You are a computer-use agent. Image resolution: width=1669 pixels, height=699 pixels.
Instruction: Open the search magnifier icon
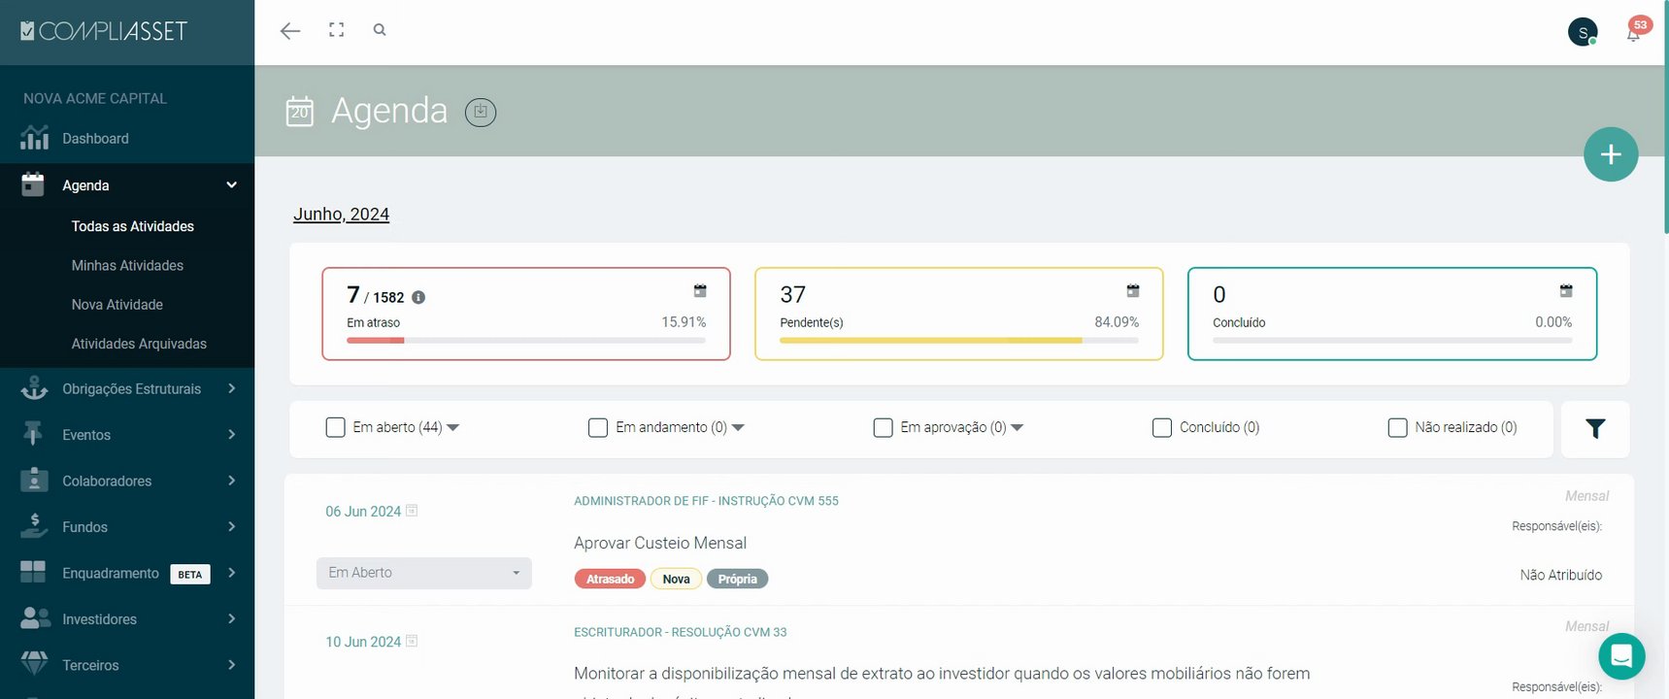click(x=380, y=30)
